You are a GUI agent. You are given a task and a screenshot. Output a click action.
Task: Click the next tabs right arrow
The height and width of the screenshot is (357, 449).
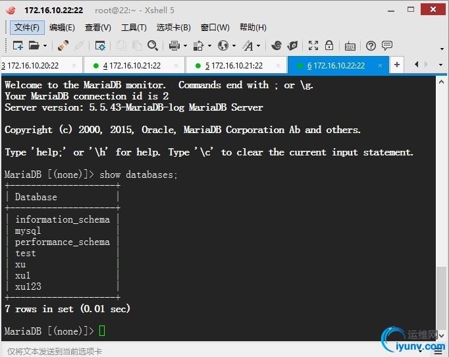[x=426, y=65]
